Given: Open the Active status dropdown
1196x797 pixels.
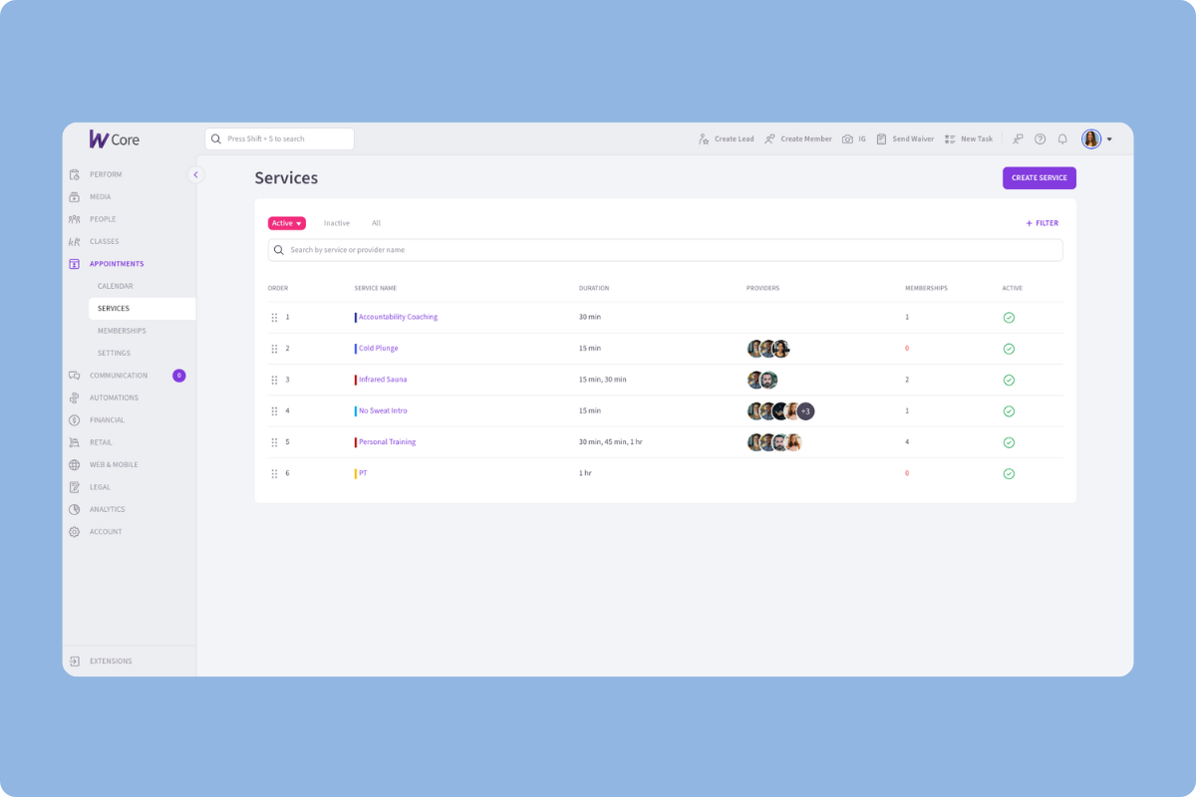Looking at the screenshot, I should click(287, 223).
